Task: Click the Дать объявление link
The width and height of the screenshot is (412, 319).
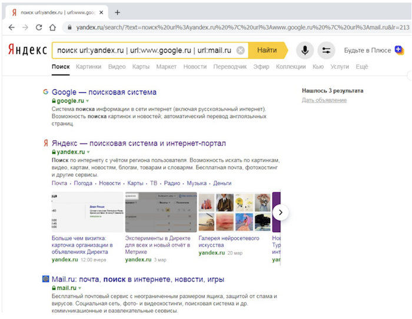Action: pyautogui.click(x=324, y=100)
